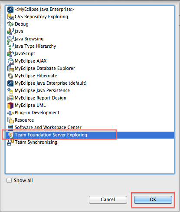Click the Team Synchronizing icon
The height and width of the screenshot is (212, 180).
coord(10,142)
